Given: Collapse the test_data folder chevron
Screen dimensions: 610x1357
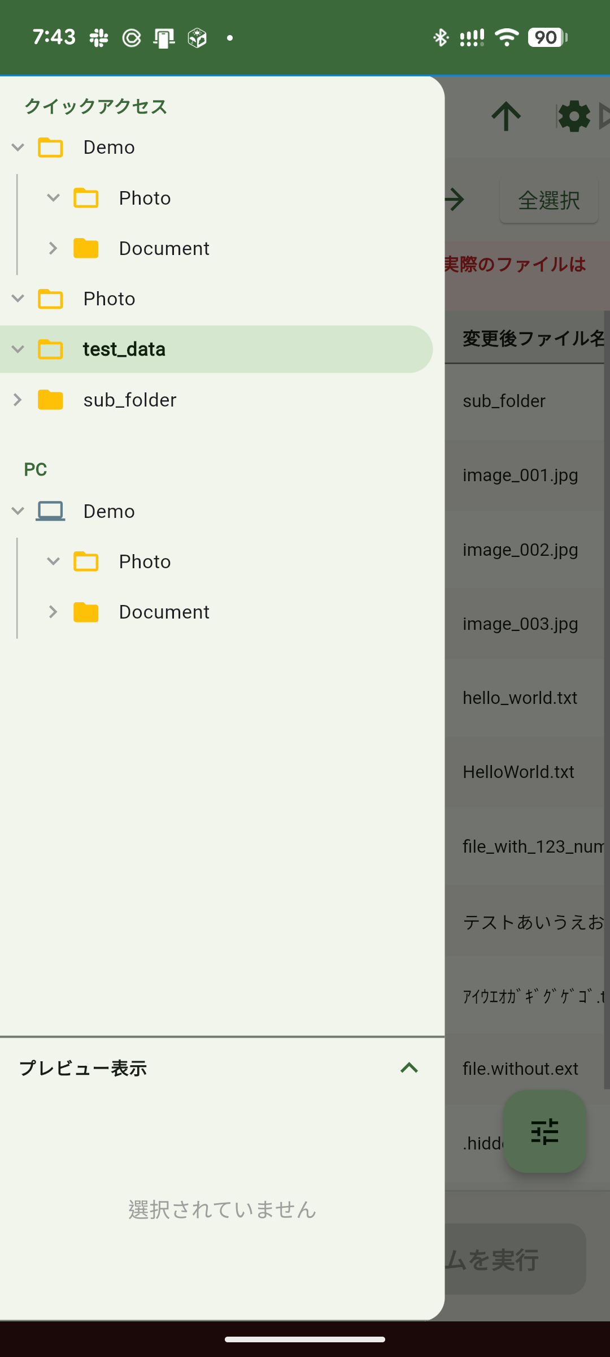Looking at the screenshot, I should (18, 349).
